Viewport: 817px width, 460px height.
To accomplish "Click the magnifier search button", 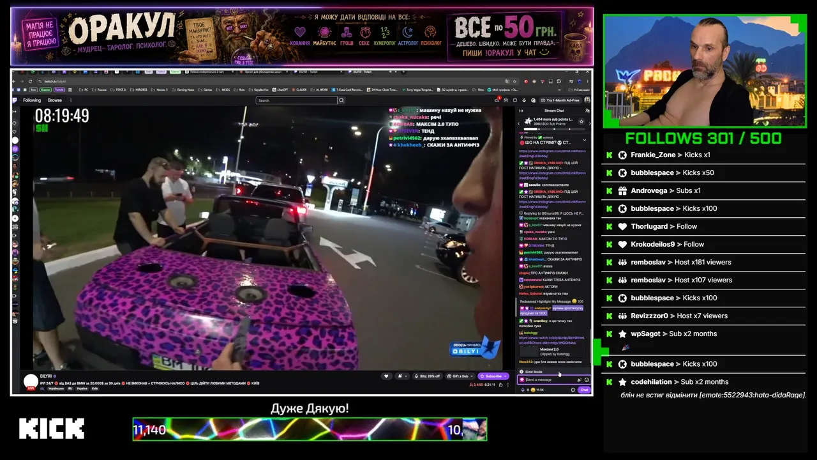I will tap(341, 100).
